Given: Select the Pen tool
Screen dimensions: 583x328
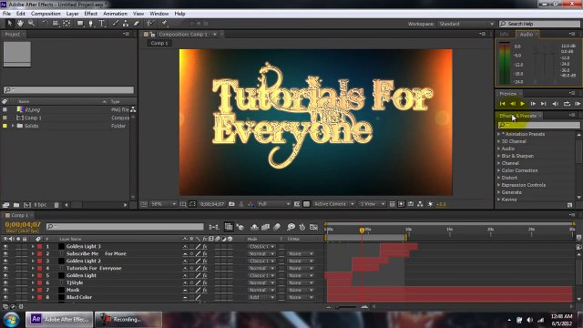Looking at the screenshot, I should click(91, 24).
